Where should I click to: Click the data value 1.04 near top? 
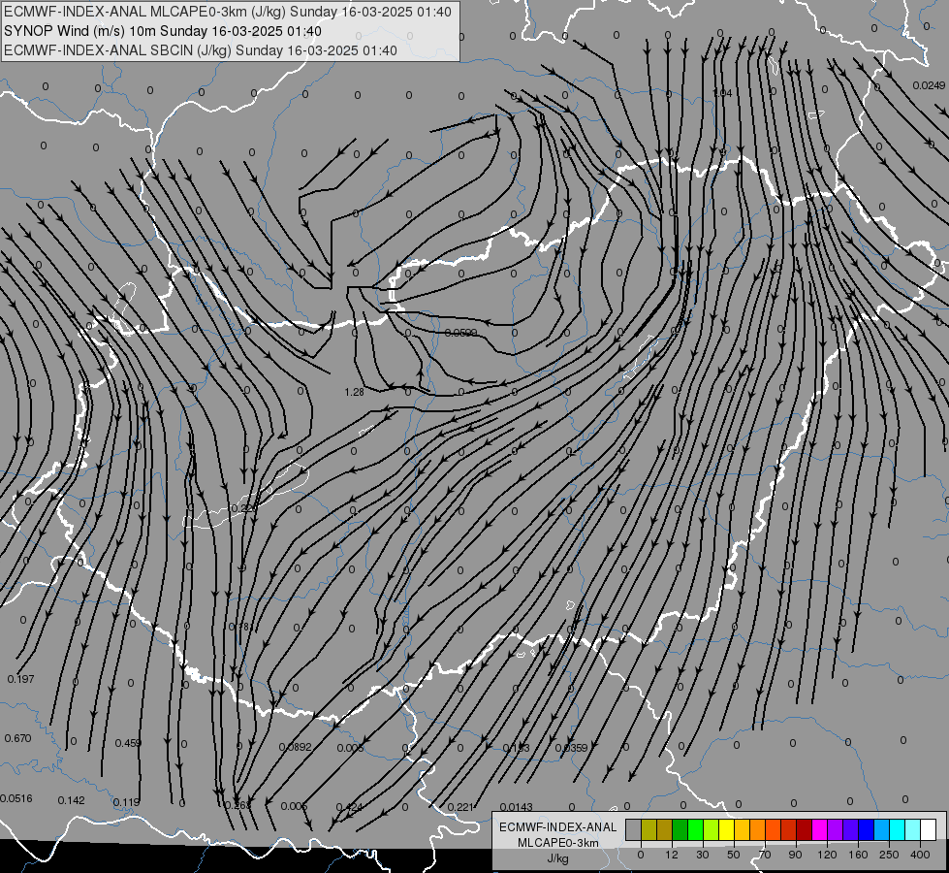pyautogui.click(x=722, y=93)
